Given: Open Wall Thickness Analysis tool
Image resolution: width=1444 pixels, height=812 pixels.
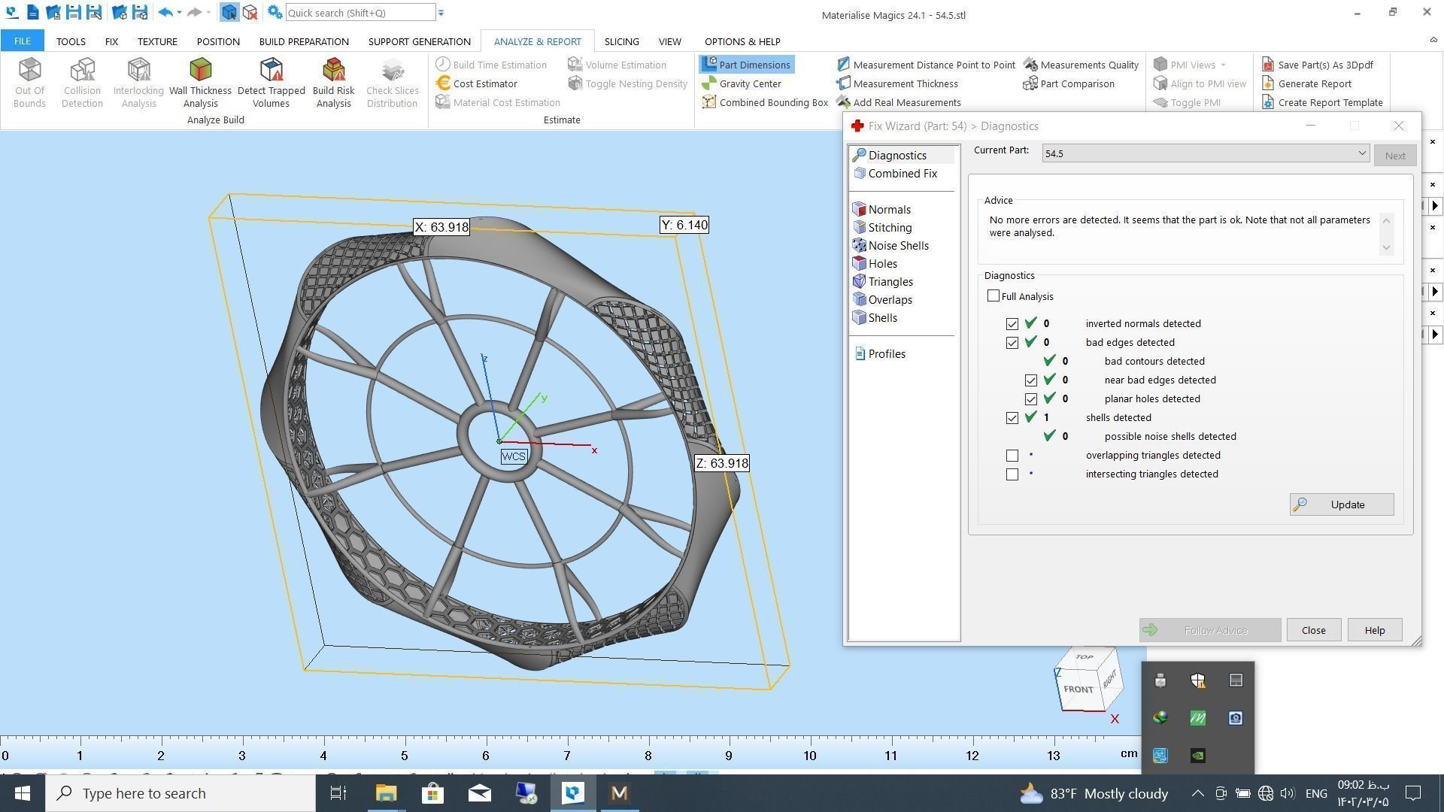Looking at the screenshot, I should pos(200,81).
